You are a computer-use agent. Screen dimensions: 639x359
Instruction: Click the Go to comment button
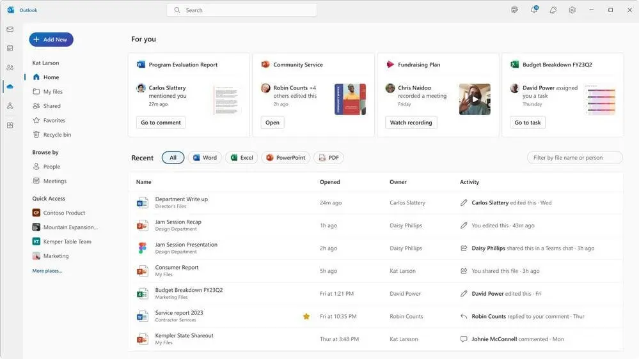tap(161, 123)
